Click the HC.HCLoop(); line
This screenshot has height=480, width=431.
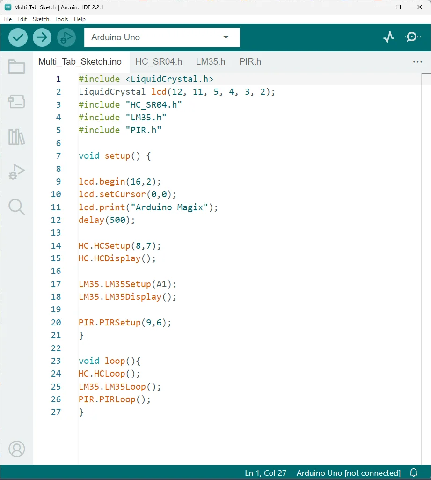pos(109,374)
